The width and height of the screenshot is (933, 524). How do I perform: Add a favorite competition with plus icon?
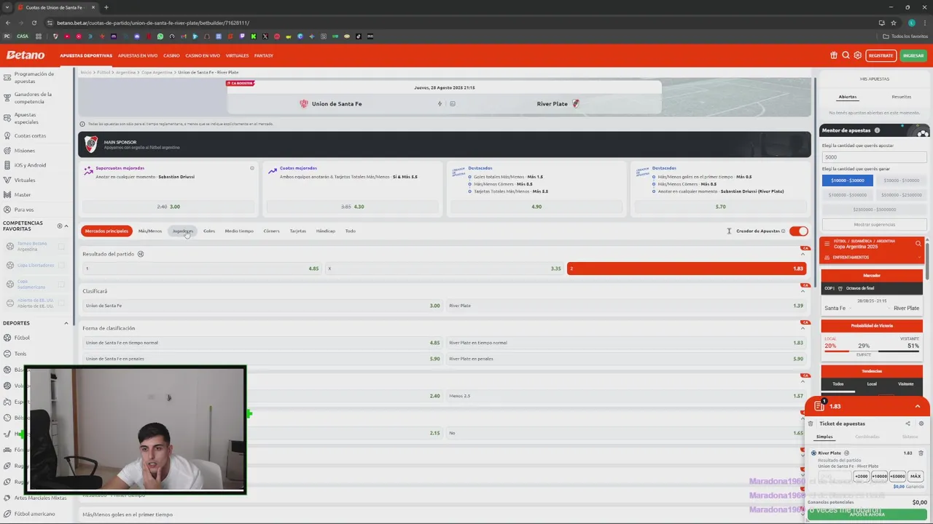(x=60, y=226)
